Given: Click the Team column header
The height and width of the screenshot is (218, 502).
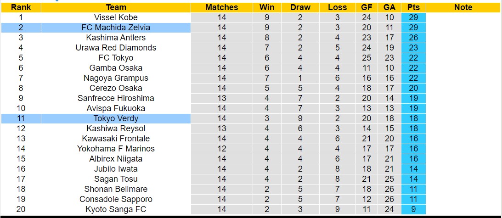Looking at the screenshot, I should click(x=116, y=7).
